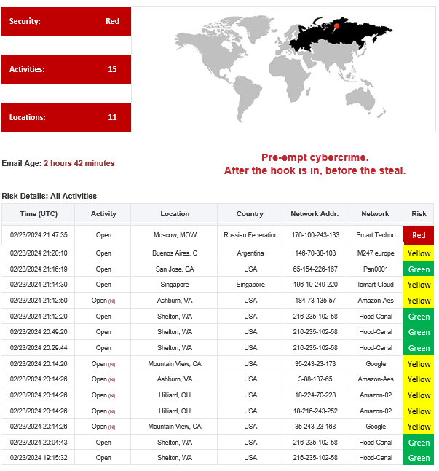This screenshot has width=439, height=471.
Task: Click the Yellow risk cell for Buenos Aires
Action: (419, 253)
